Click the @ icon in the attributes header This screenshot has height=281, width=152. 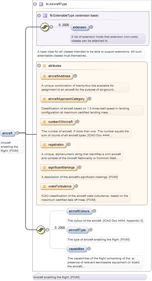click(45, 66)
